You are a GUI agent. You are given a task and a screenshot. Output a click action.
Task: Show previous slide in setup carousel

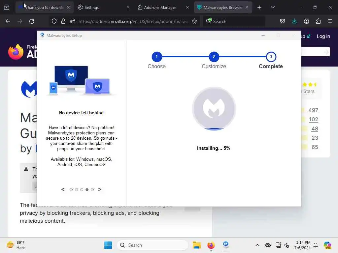[63, 189]
